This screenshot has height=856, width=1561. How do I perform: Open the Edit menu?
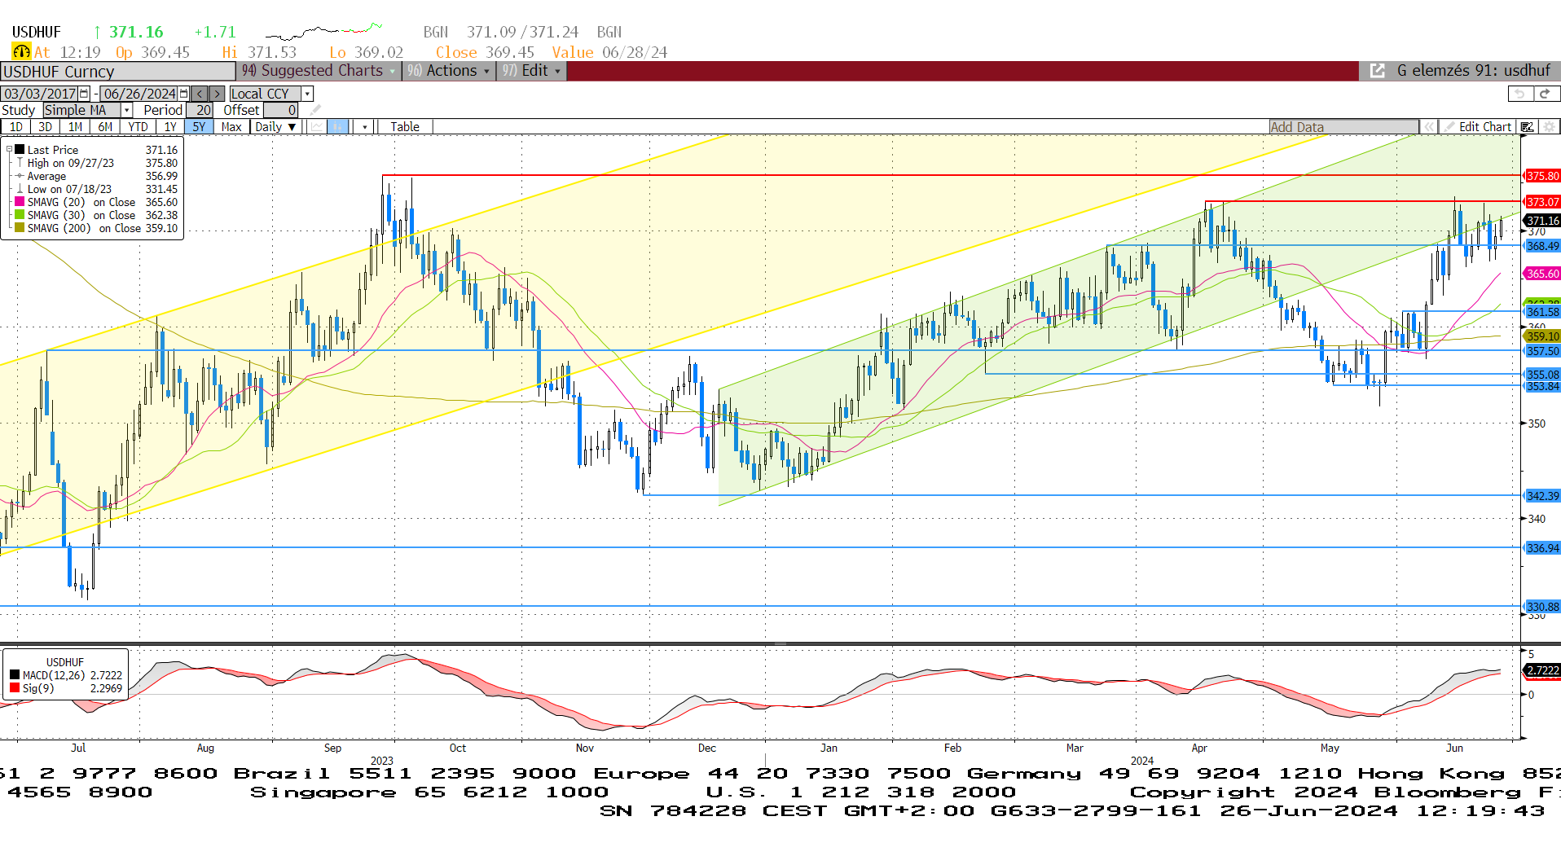point(532,71)
